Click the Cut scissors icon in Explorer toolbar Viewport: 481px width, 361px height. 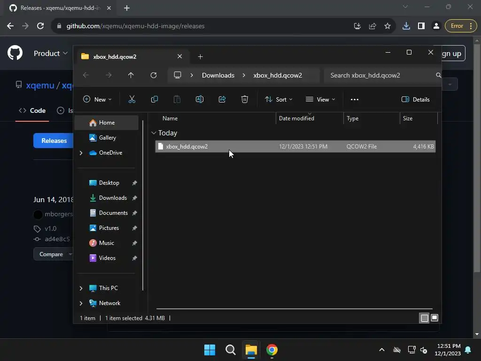click(x=132, y=99)
